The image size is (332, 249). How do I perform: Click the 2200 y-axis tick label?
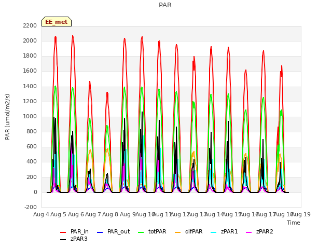click(30, 25)
